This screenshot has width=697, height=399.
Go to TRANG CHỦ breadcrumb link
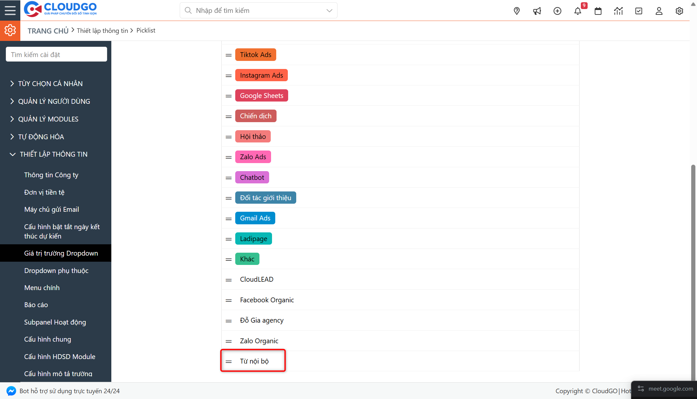point(48,31)
